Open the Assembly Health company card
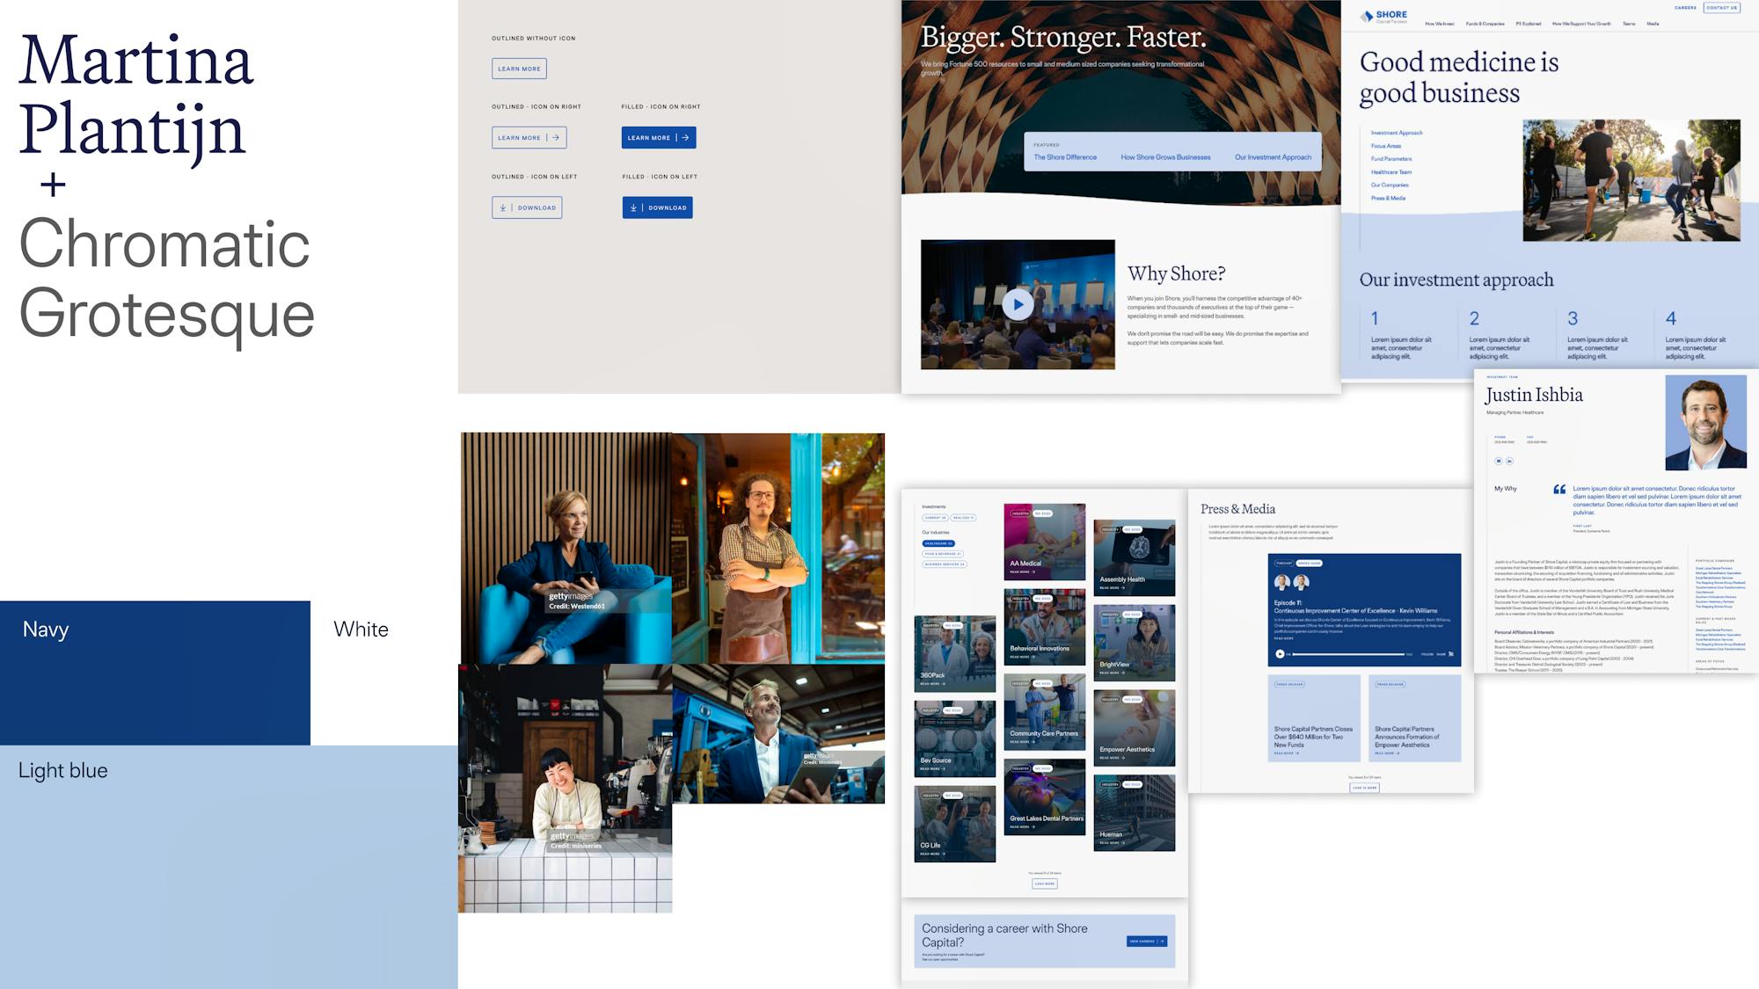 pos(1135,557)
